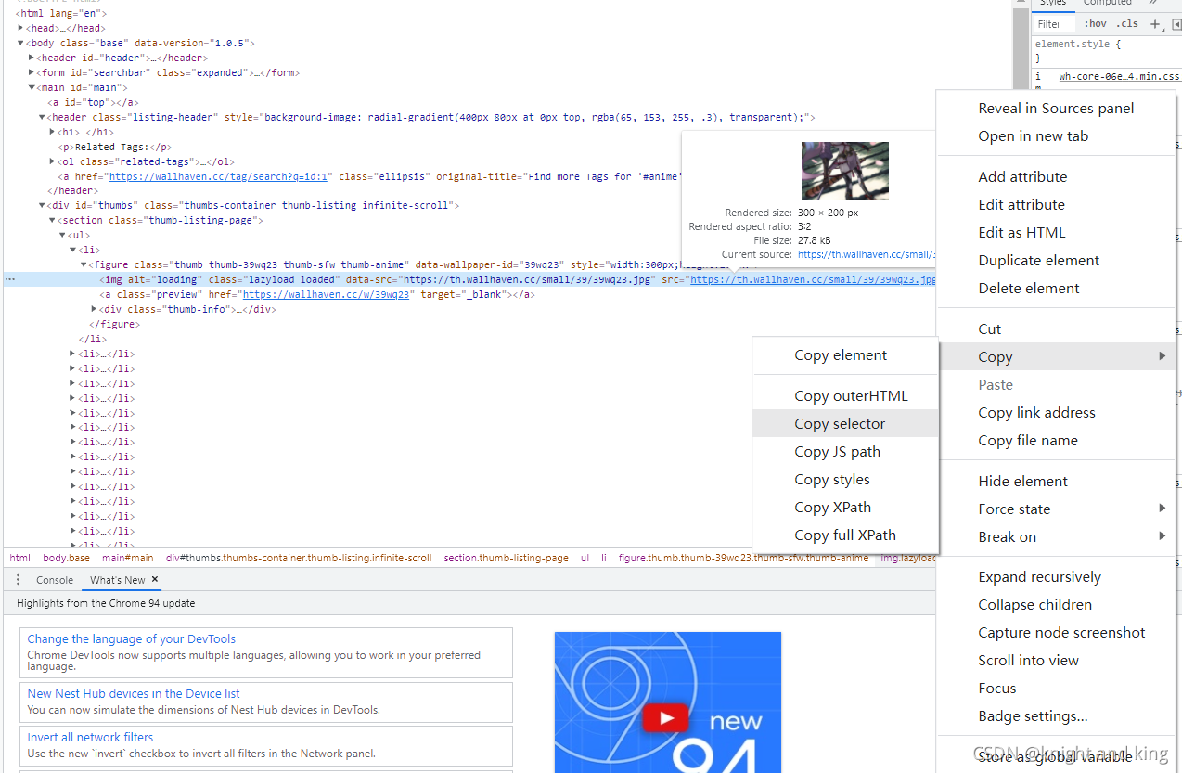Screen dimensions: 1182x773
Task: Expand the head element node
Action: (x=20, y=28)
